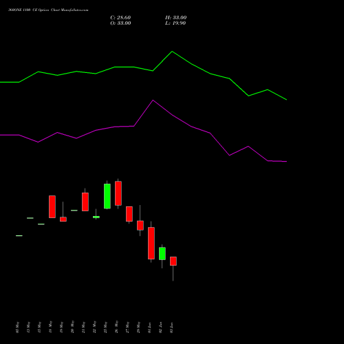Viewport: 344px width, 344px height.
Task: Click the green candlestick for 25 May
Action: pyautogui.click(x=107, y=196)
